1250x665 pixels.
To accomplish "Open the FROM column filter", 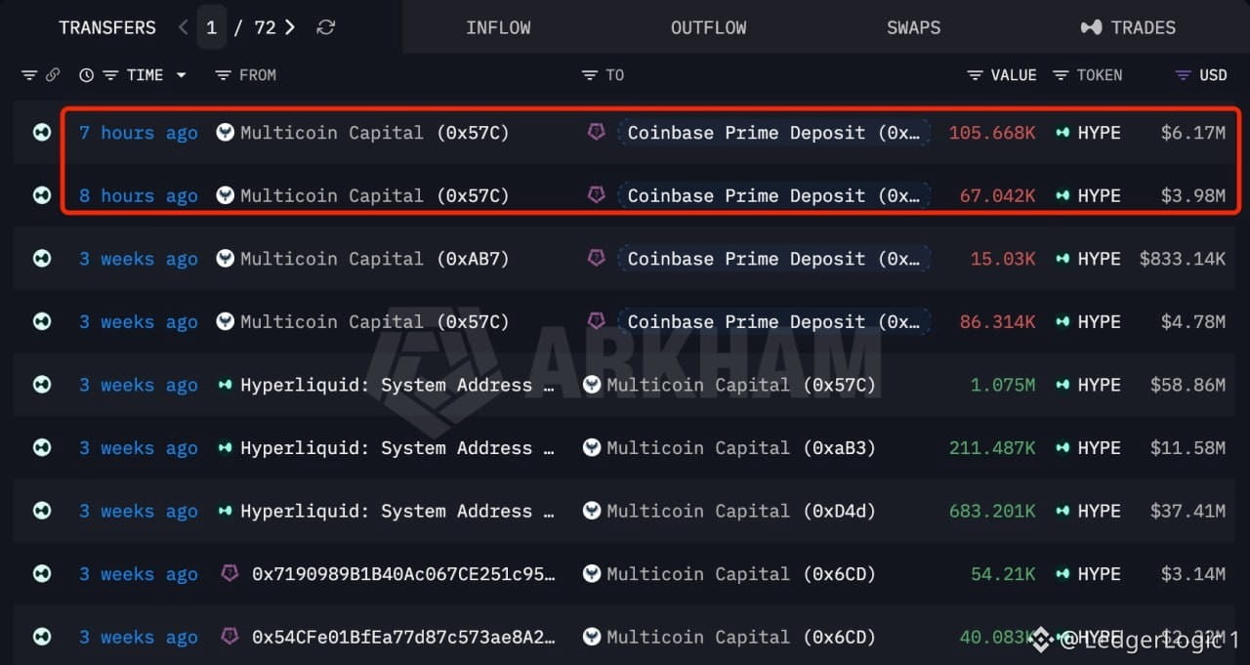I will click(x=223, y=75).
